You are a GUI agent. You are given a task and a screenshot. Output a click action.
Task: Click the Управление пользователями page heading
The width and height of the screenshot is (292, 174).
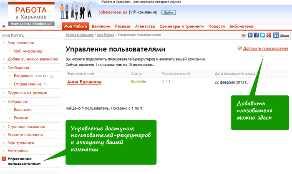[116, 49]
